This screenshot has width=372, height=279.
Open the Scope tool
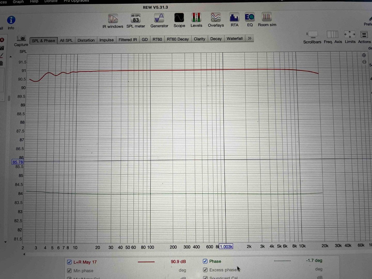(x=179, y=18)
